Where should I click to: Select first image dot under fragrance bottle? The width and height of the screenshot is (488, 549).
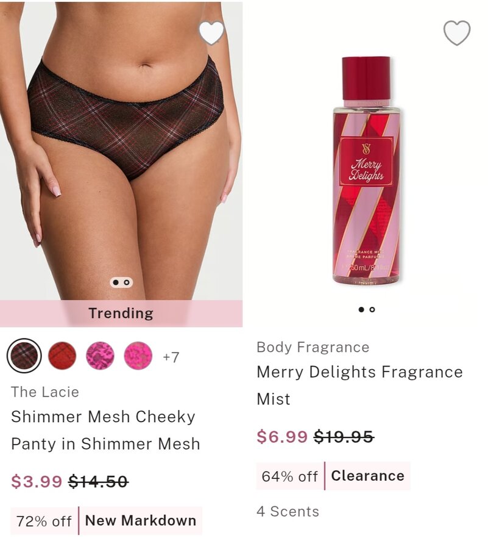tap(361, 309)
